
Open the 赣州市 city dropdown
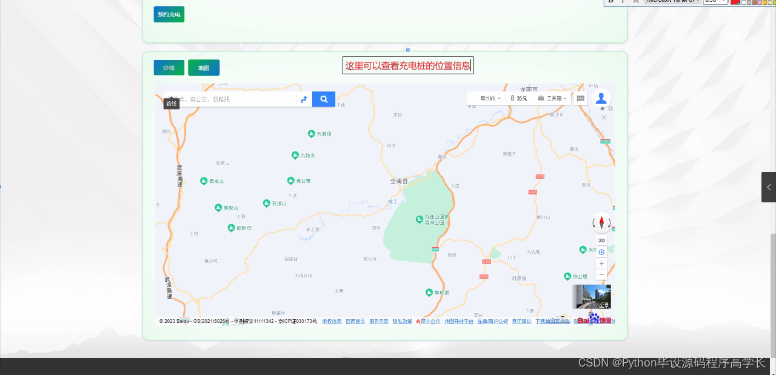(488, 98)
